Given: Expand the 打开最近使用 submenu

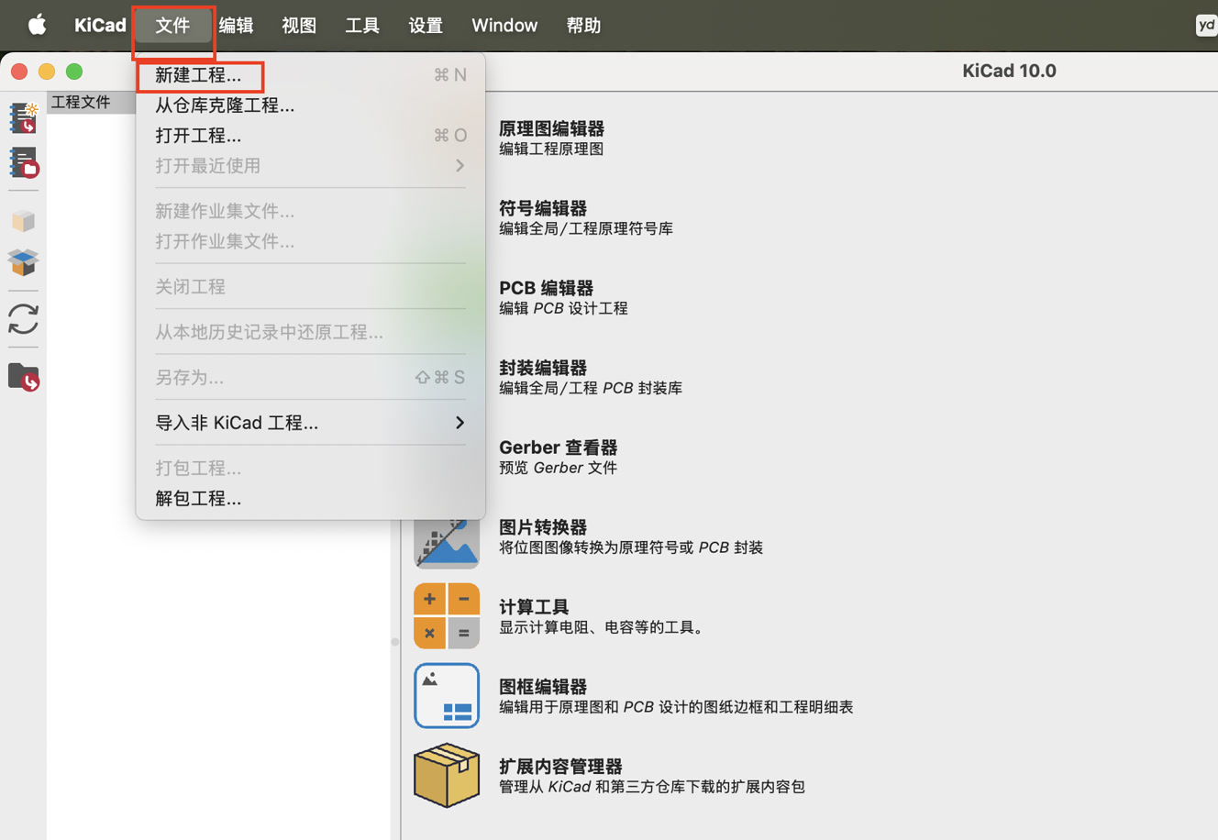Looking at the screenshot, I should coord(310,166).
